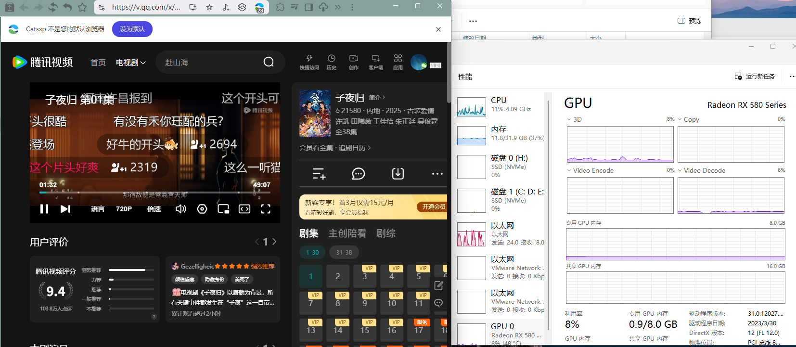Play episode 17 marked 限免
Image resolution: width=796 pixels, height=347 pixels.
pyautogui.click(x=419, y=330)
